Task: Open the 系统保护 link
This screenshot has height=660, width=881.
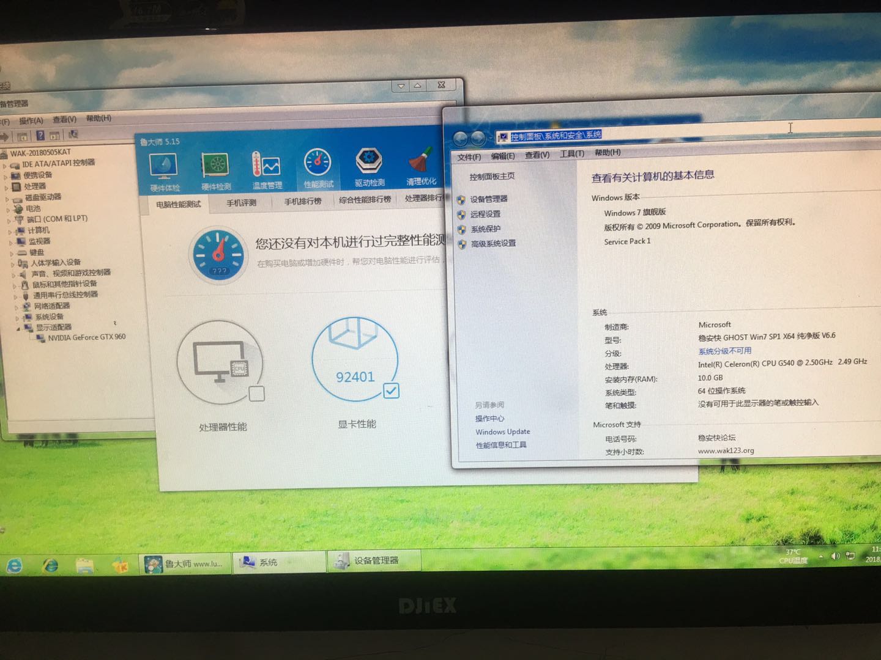Action: click(486, 229)
